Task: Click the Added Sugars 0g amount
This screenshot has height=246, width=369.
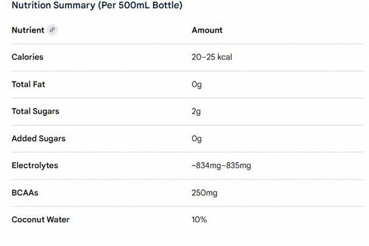Action: click(197, 138)
